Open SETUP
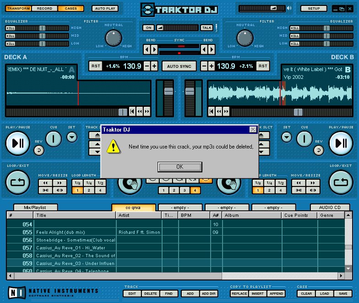359x303 pixels. 314,8
